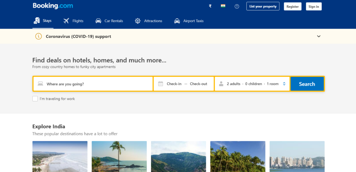Check the I'm traveling for work box

click(x=35, y=99)
